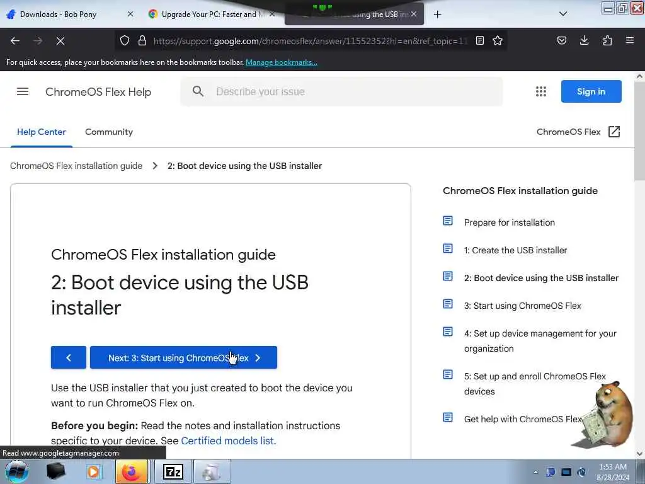
Task: Stop loading the page with X button
Action: pos(60,41)
